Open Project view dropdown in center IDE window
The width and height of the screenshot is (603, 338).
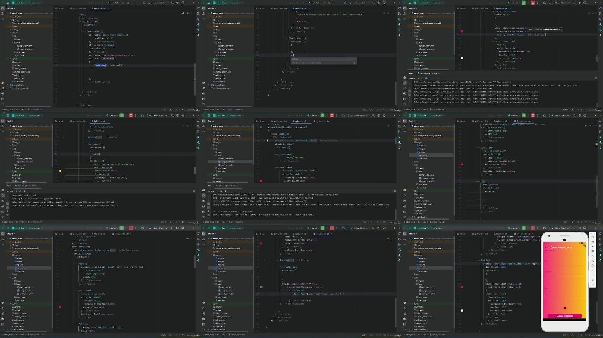tap(212, 121)
